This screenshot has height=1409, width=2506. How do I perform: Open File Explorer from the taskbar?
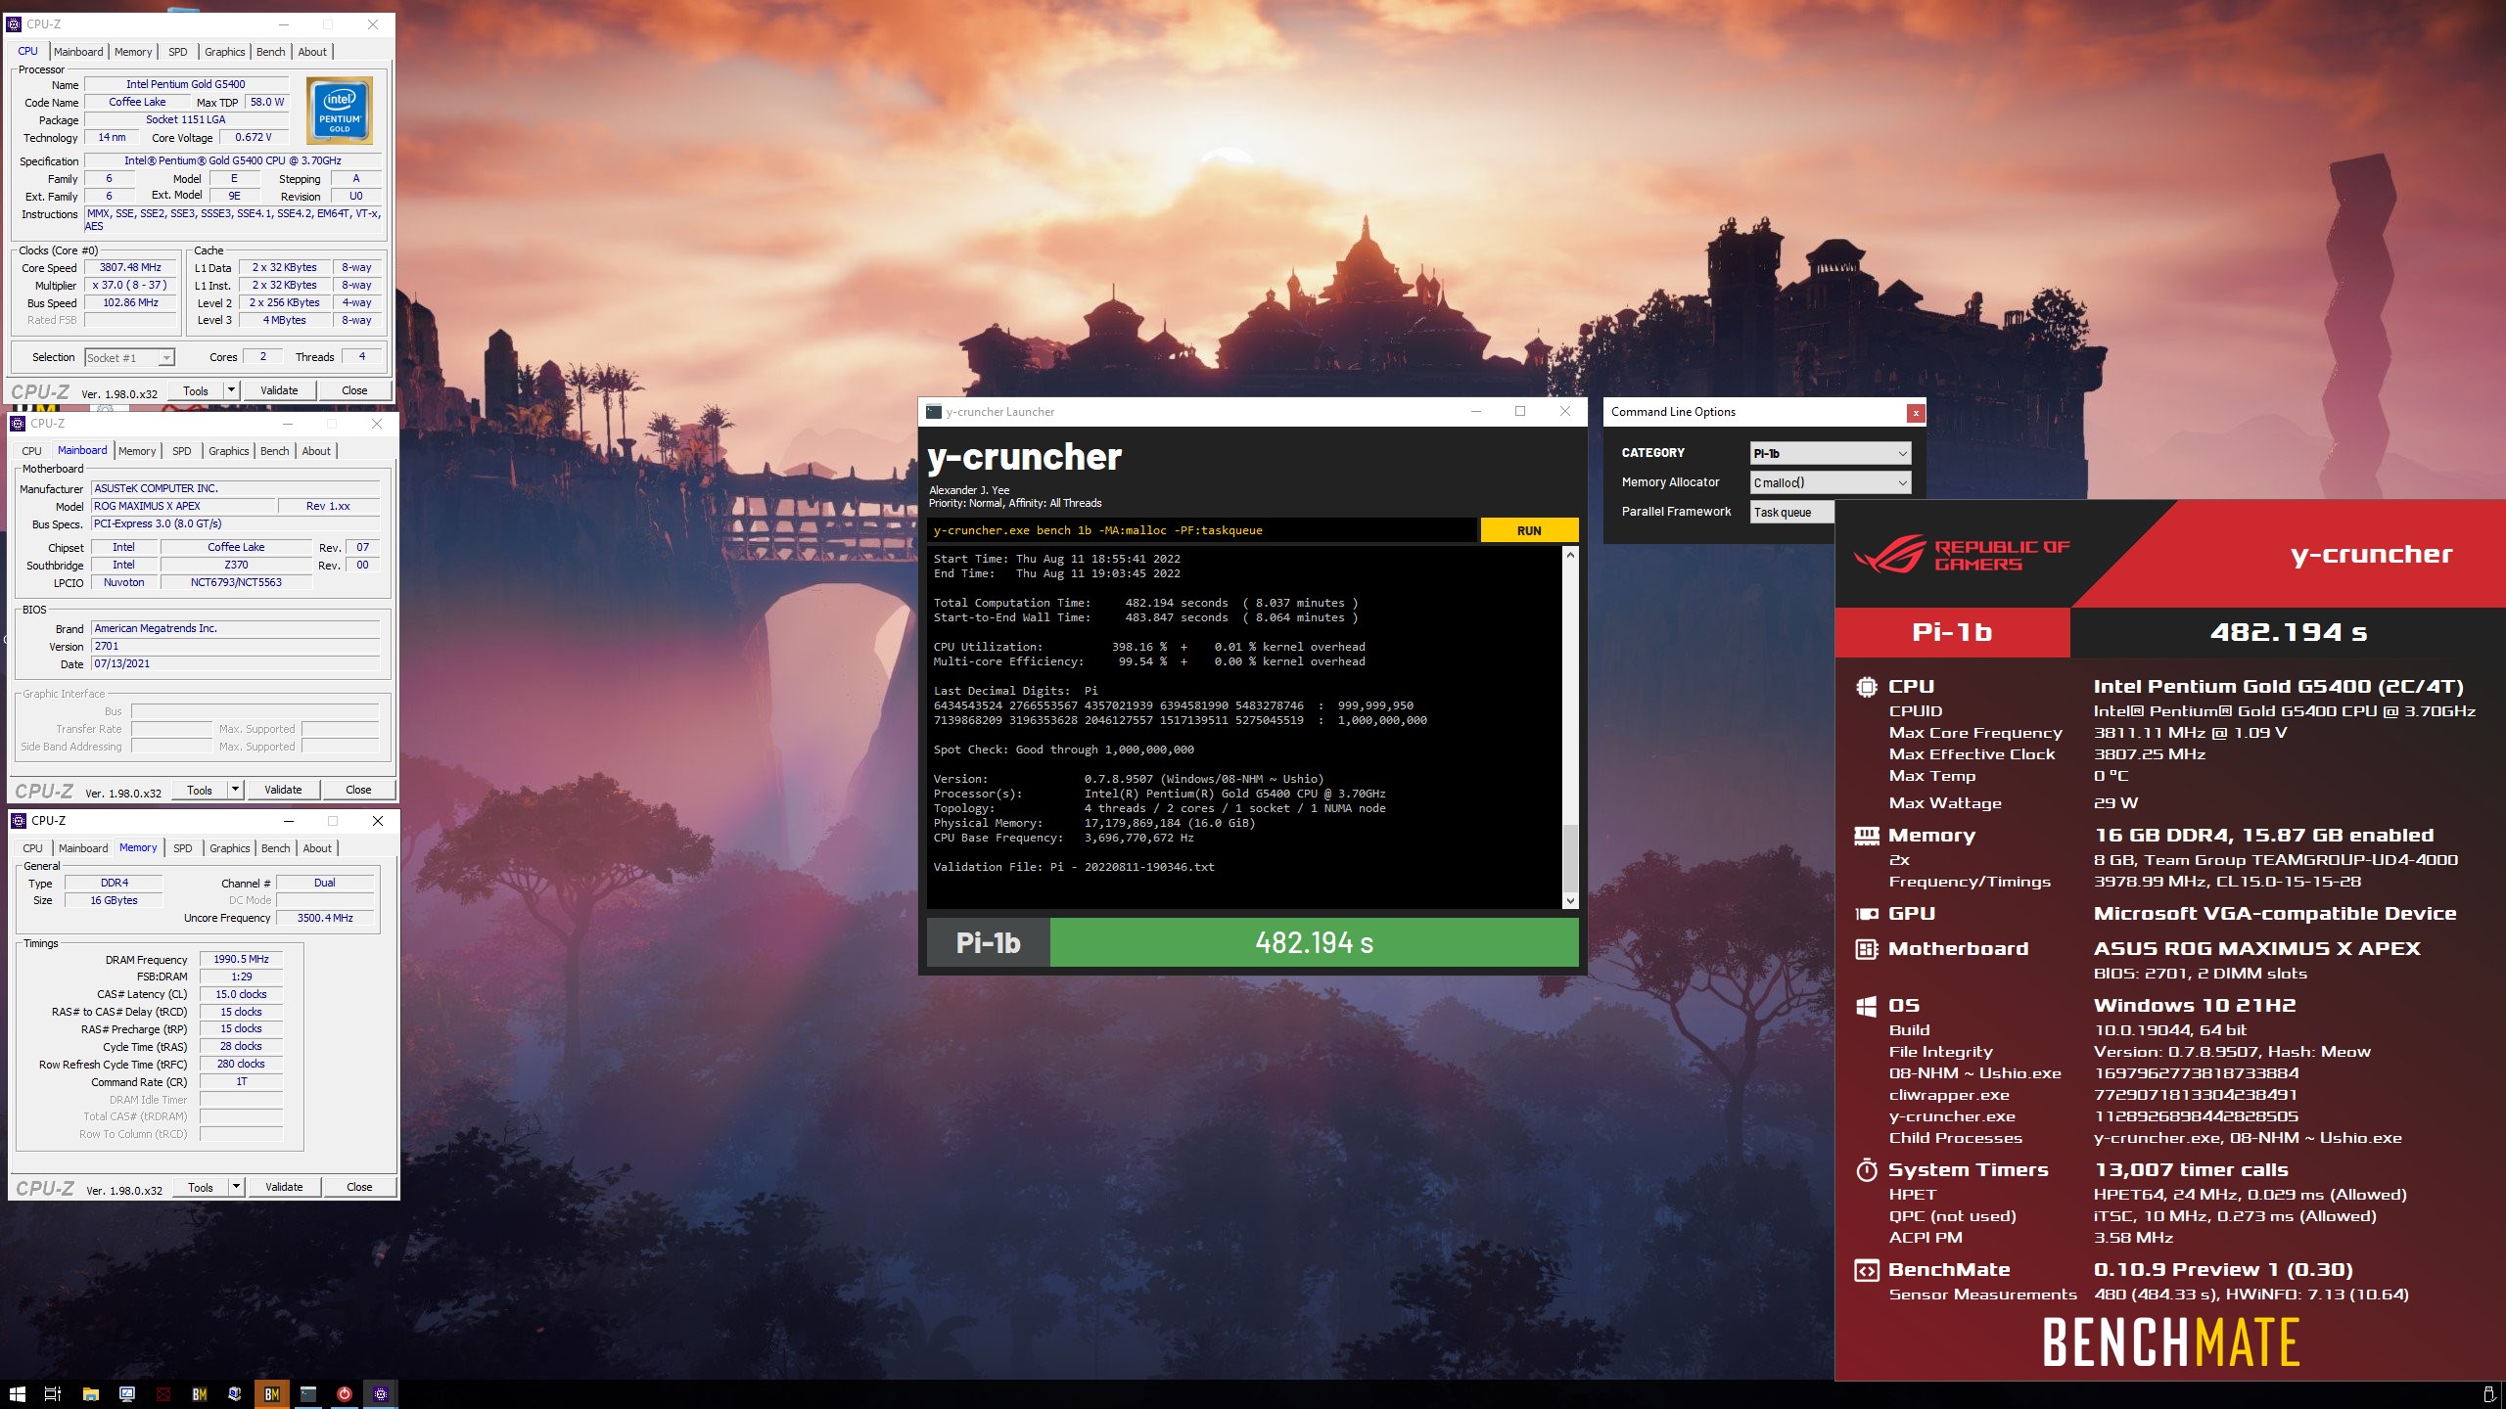point(90,1394)
